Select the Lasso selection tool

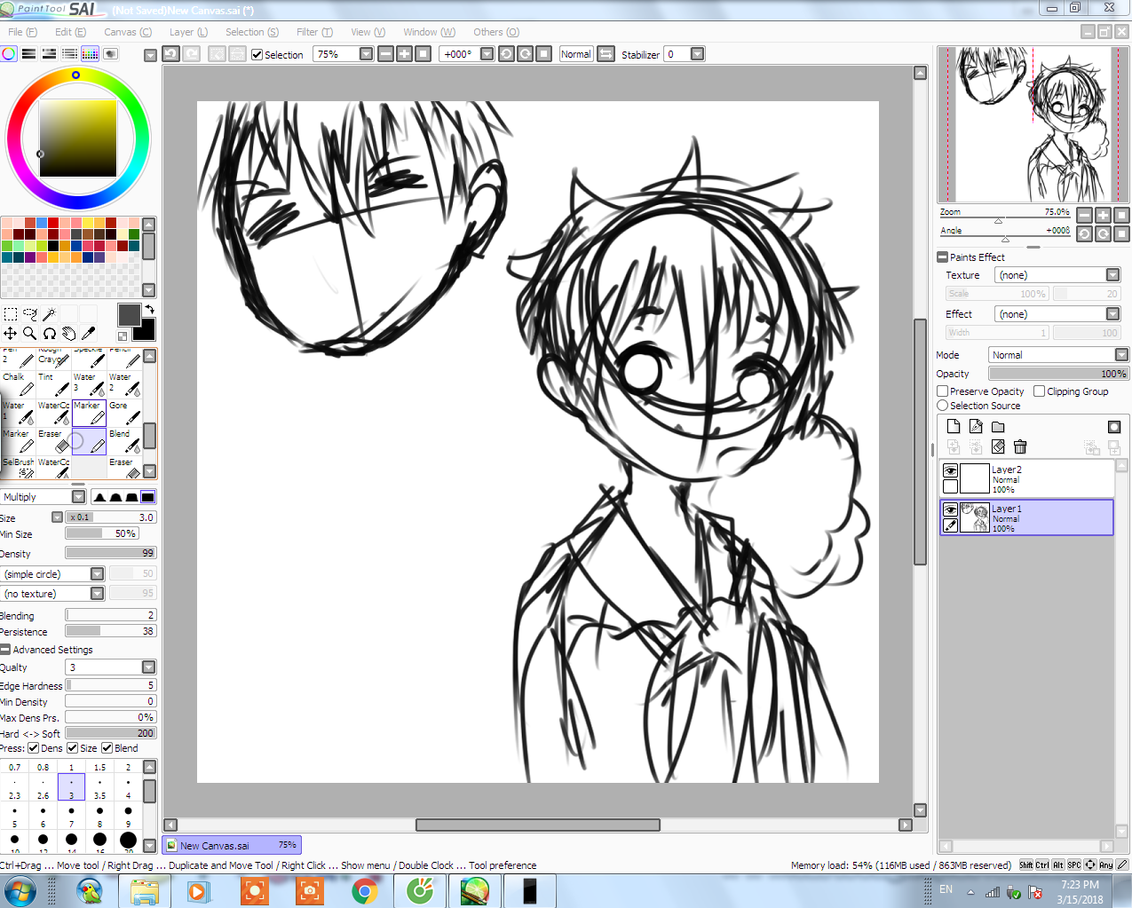click(x=30, y=313)
